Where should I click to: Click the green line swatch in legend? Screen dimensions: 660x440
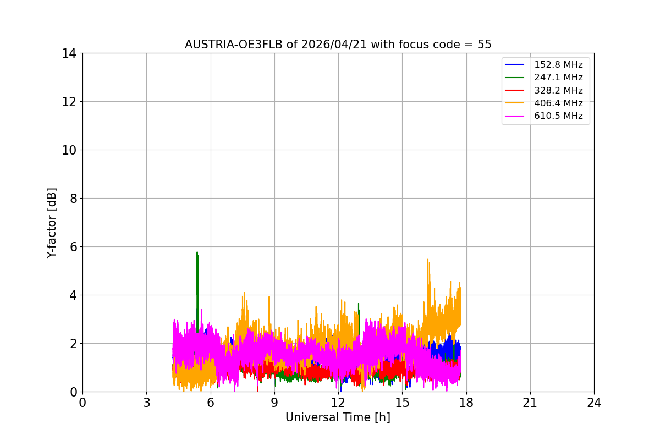coord(515,78)
